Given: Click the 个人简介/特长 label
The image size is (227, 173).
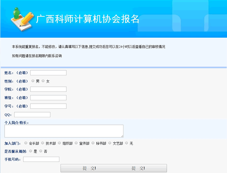Looking at the screenshot, I should (x=17, y=123).
